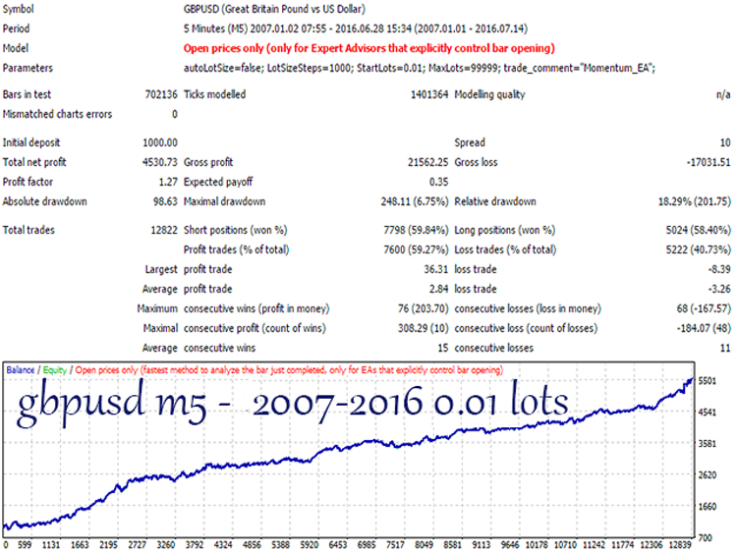Click y-axis label 700 on chart
This screenshot has width=737, height=553.
click(x=706, y=538)
